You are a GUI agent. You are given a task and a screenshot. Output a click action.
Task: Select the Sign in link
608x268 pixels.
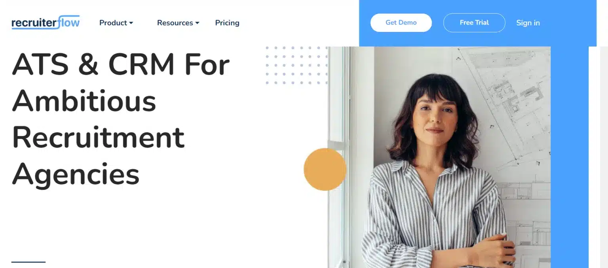pos(528,23)
